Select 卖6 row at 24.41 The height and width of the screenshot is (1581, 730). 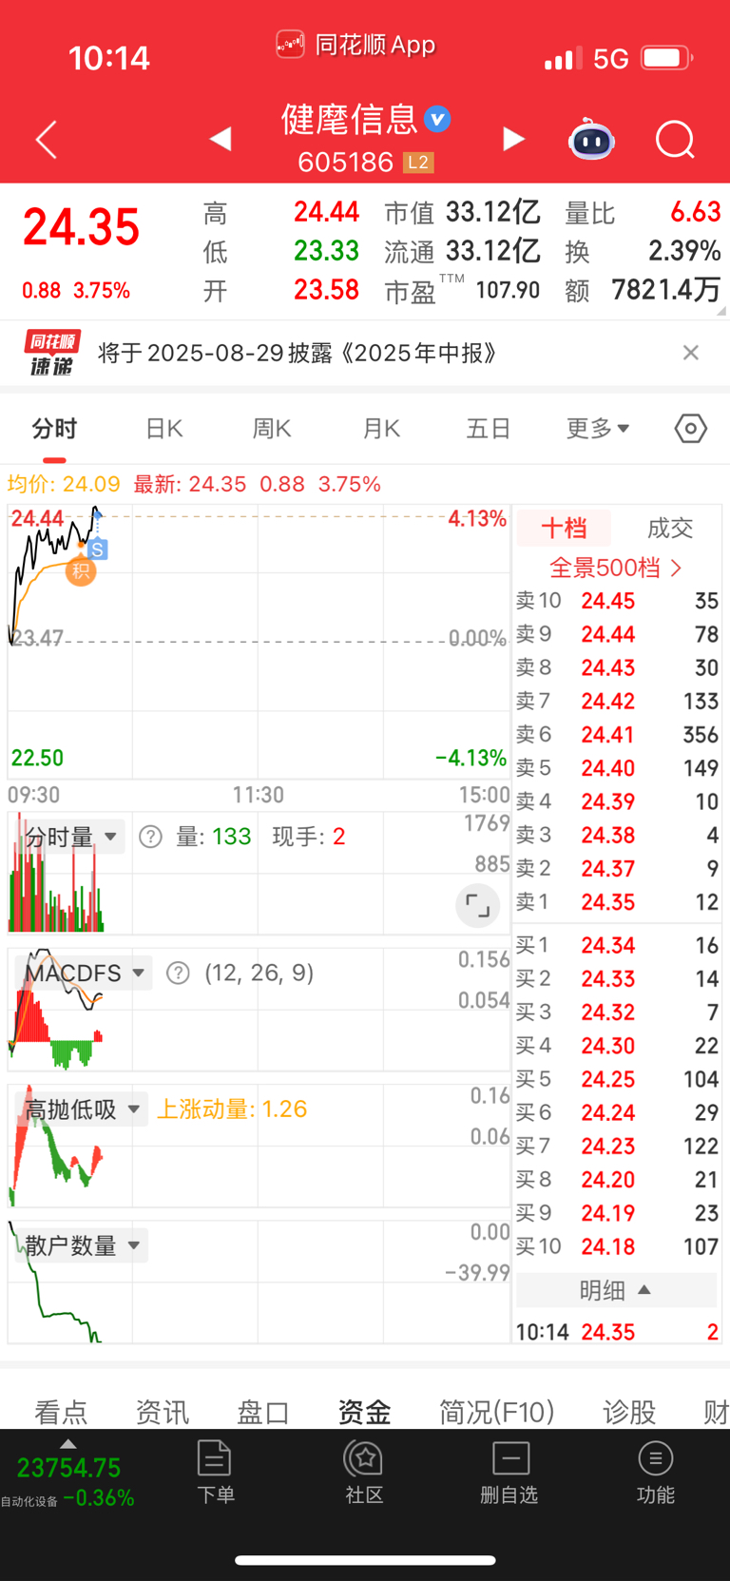click(616, 734)
